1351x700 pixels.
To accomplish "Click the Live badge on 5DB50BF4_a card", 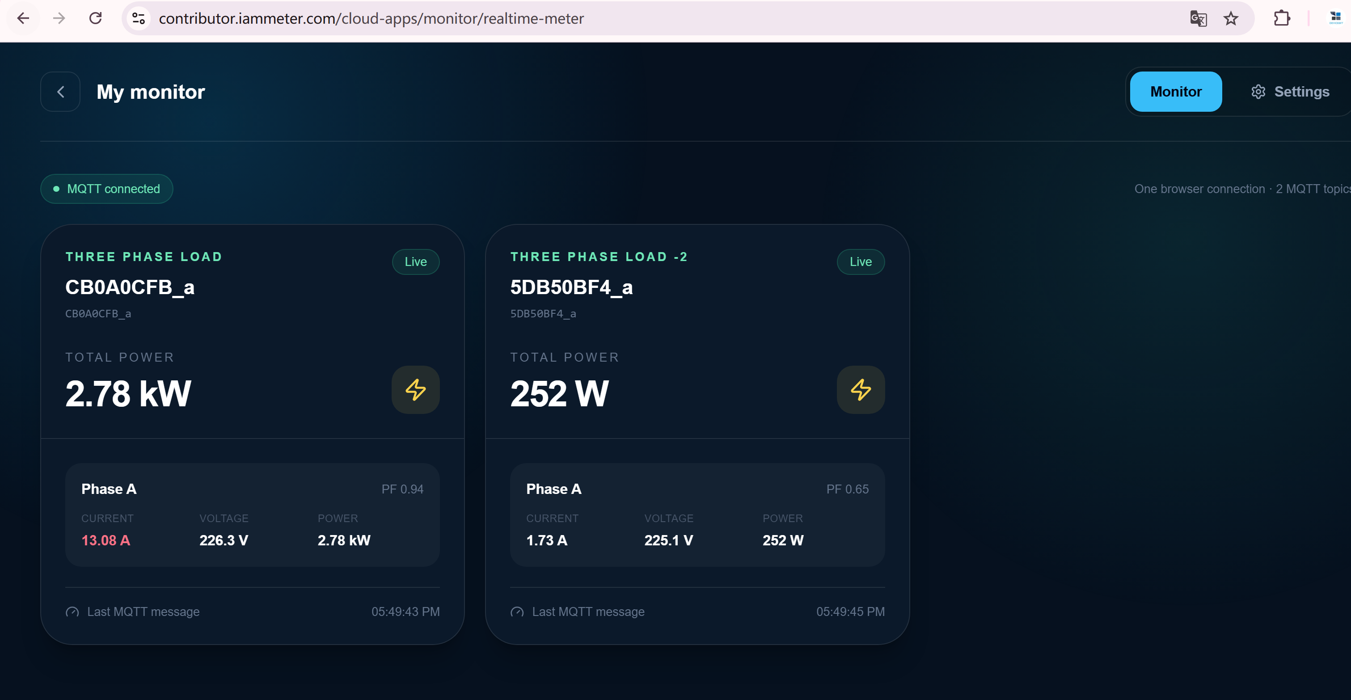I will point(860,261).
